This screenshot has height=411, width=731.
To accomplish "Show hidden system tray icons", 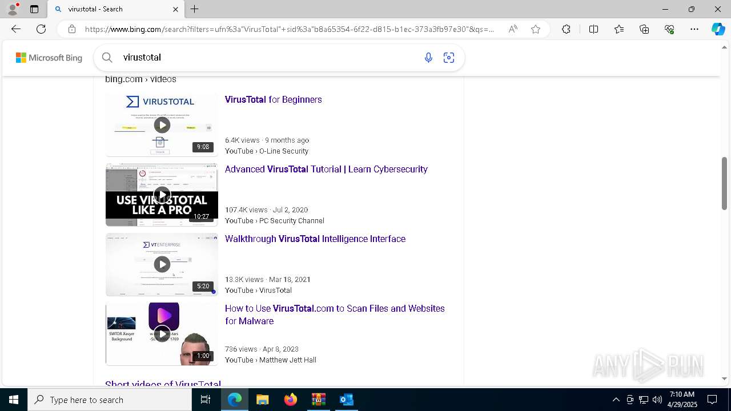I will click(x=616, y=400).
